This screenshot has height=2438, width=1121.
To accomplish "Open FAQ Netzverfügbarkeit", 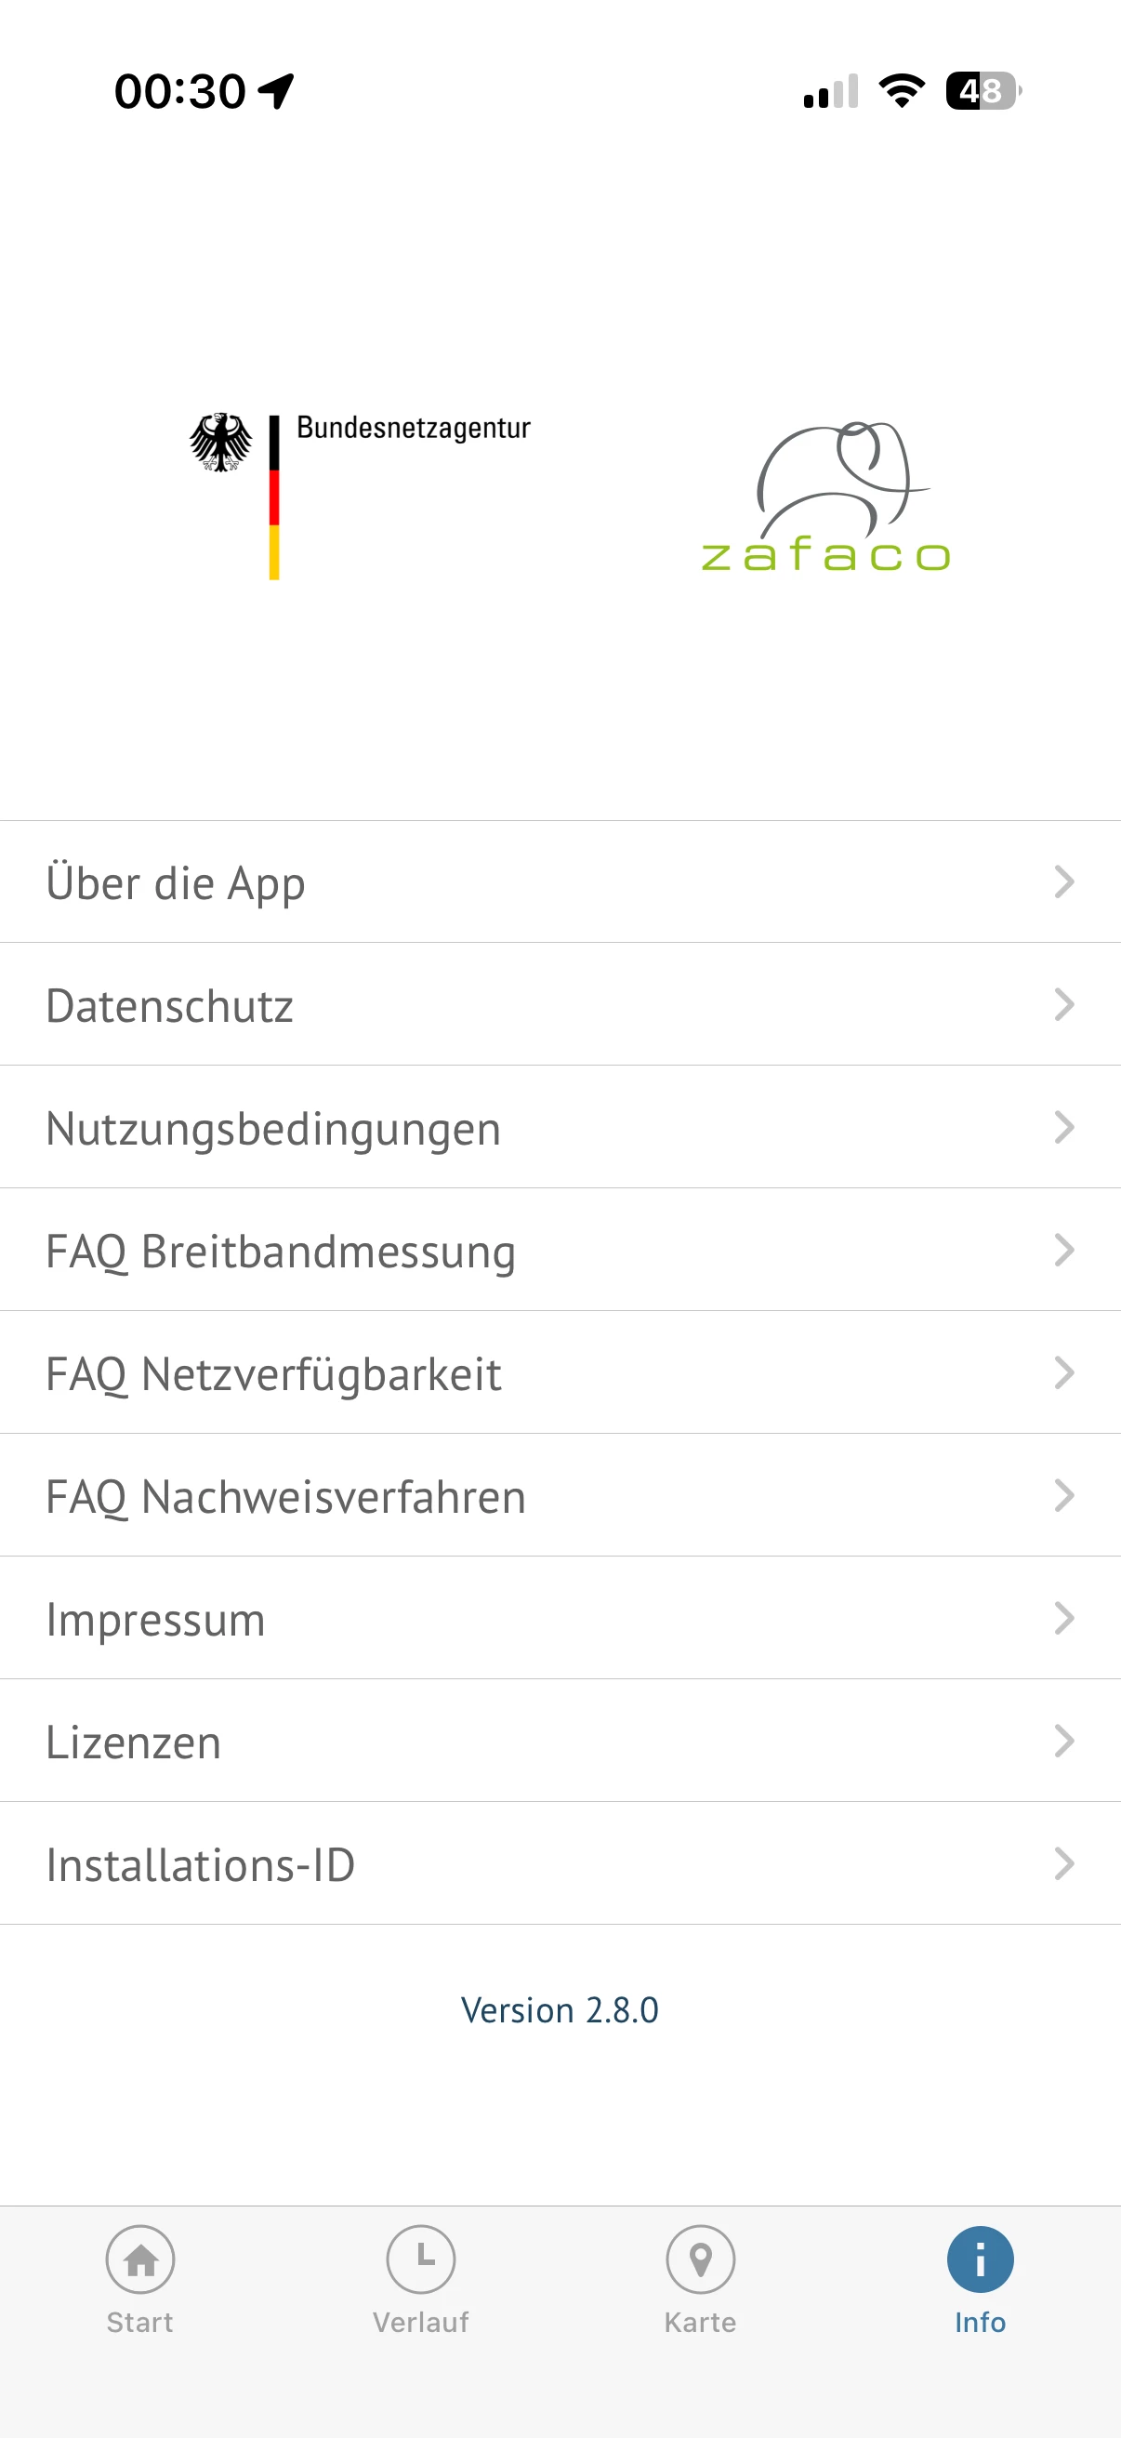I will [x=273, y=1373].
